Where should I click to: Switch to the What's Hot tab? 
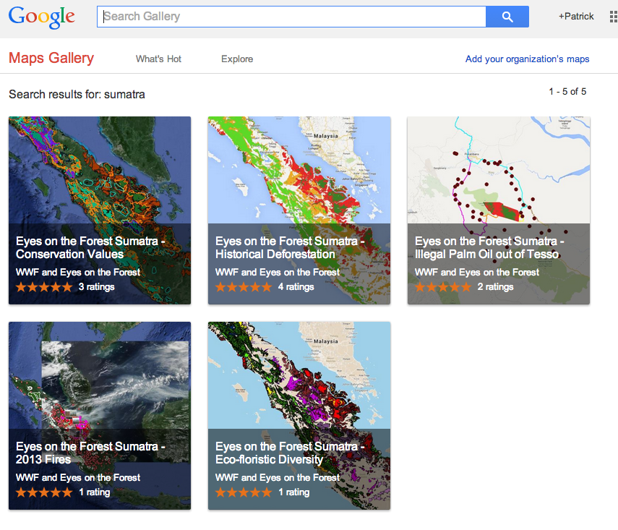[x=158, y=59]
